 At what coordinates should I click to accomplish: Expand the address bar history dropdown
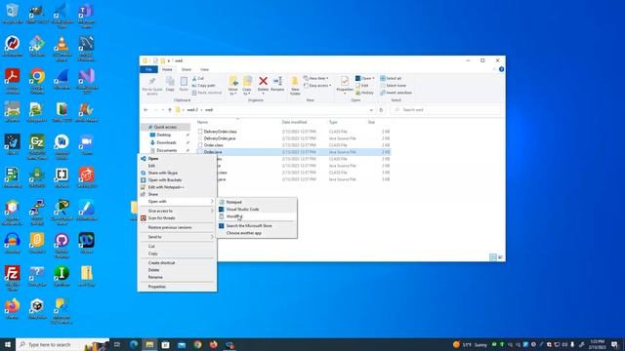coord(371,110)
